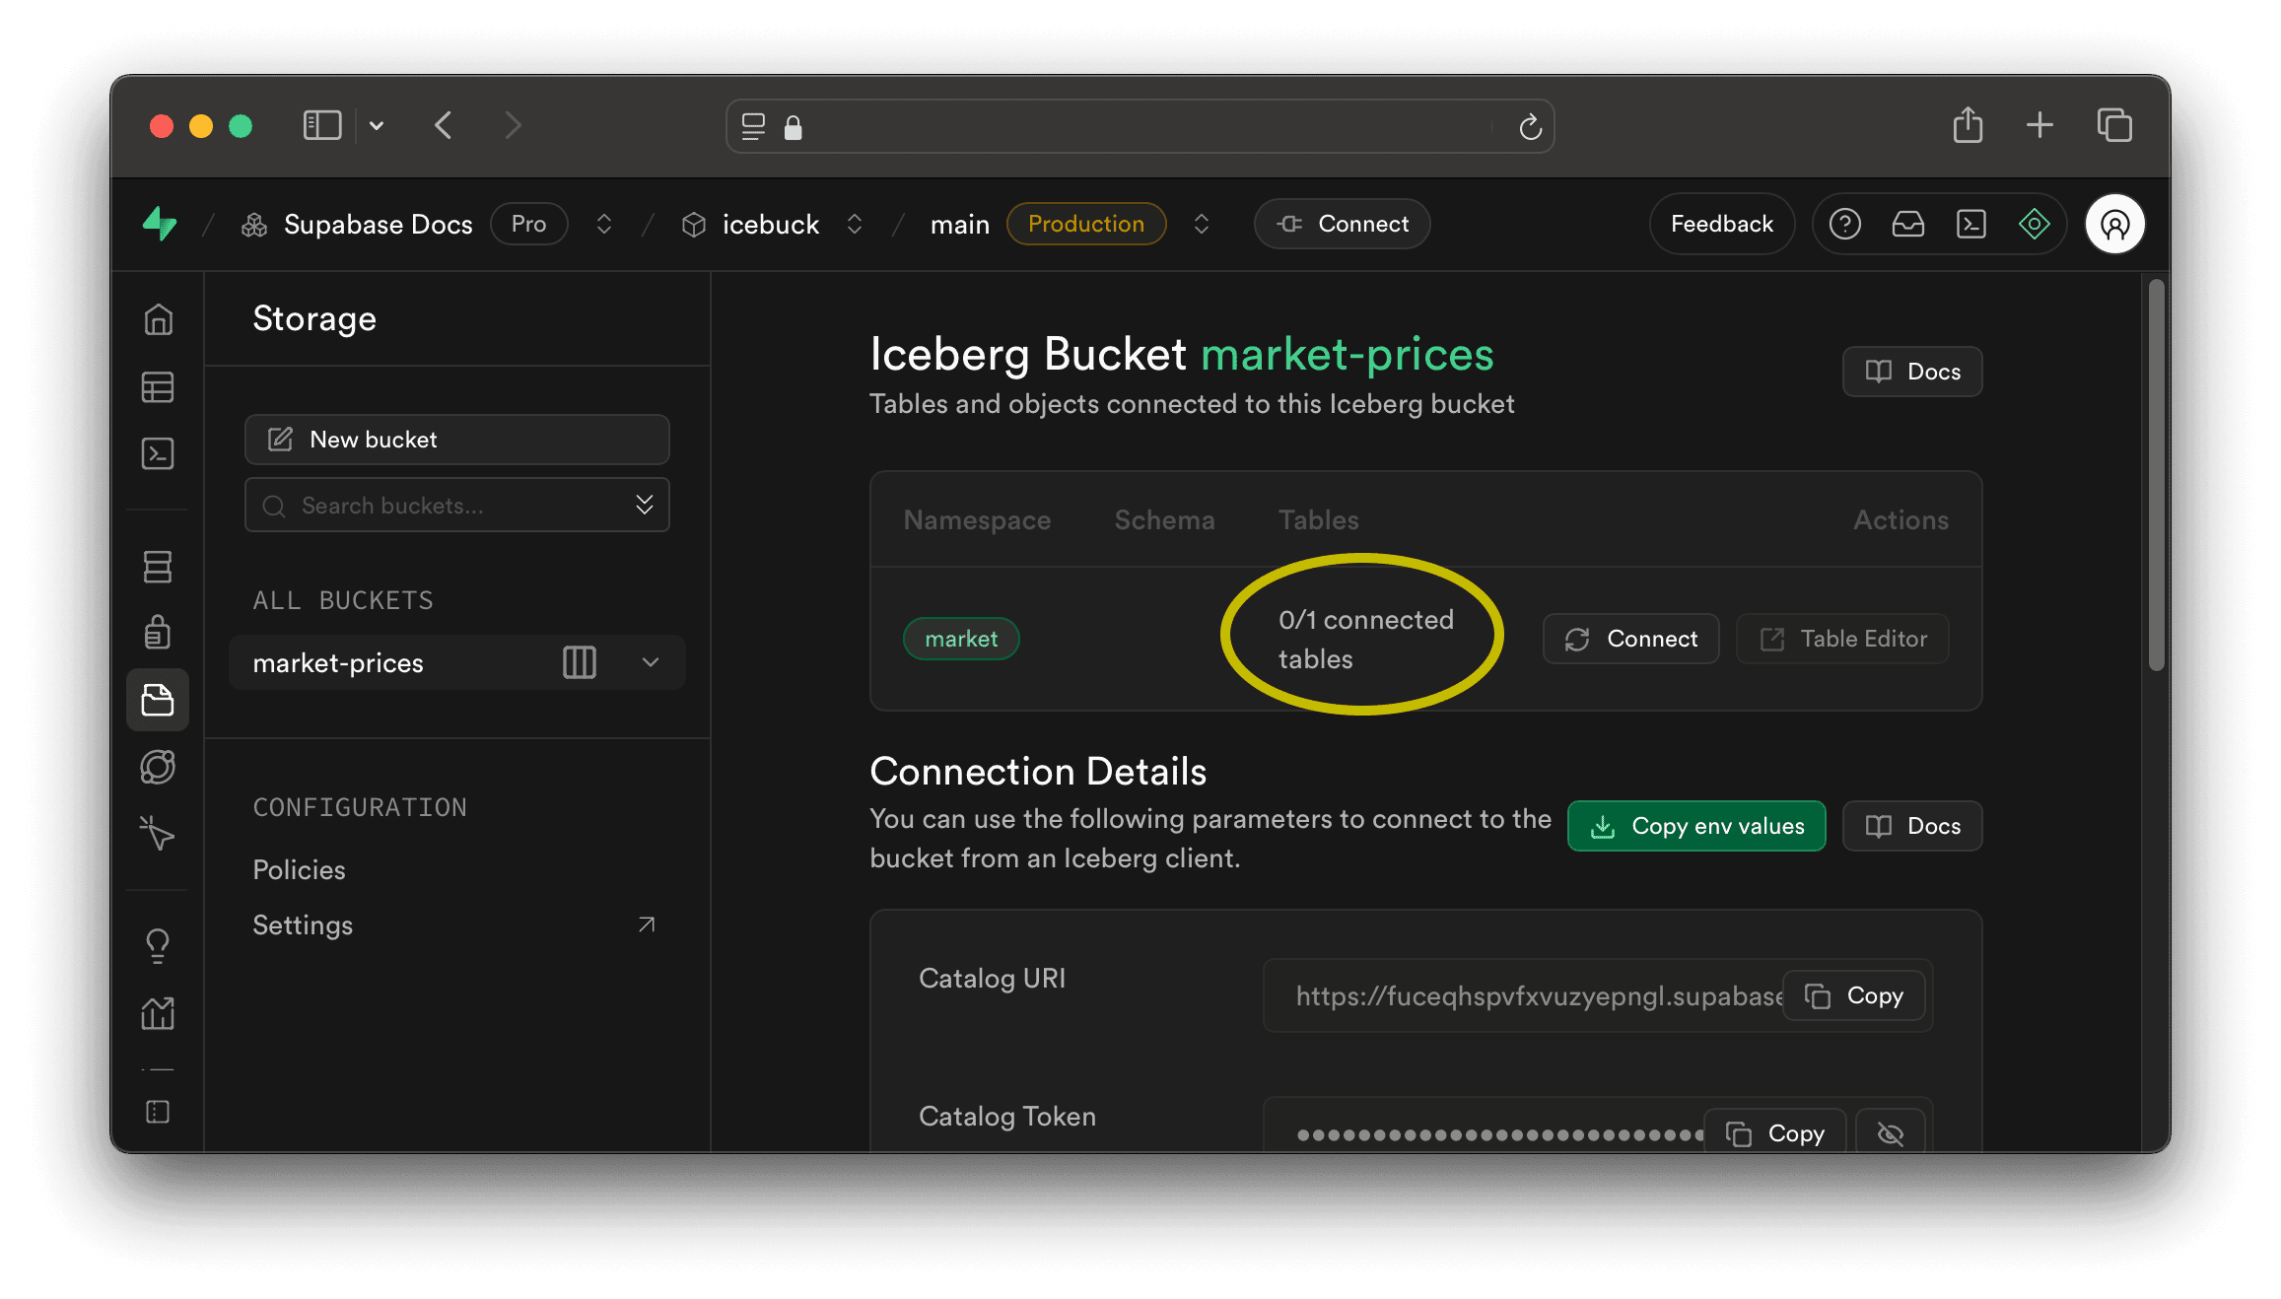Open the inline SQL terminal icon in header
This screenshot has height=1299, width=2281.
[x=1971, y=224]
